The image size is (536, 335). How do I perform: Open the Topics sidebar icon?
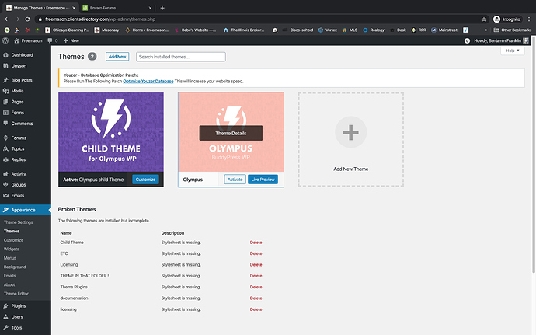5,149
